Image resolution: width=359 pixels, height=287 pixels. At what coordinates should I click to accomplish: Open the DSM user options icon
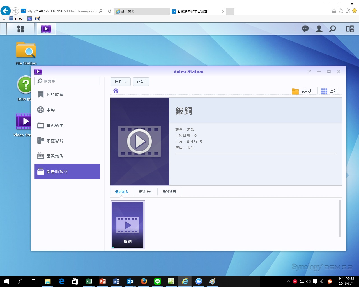(319, 29)
